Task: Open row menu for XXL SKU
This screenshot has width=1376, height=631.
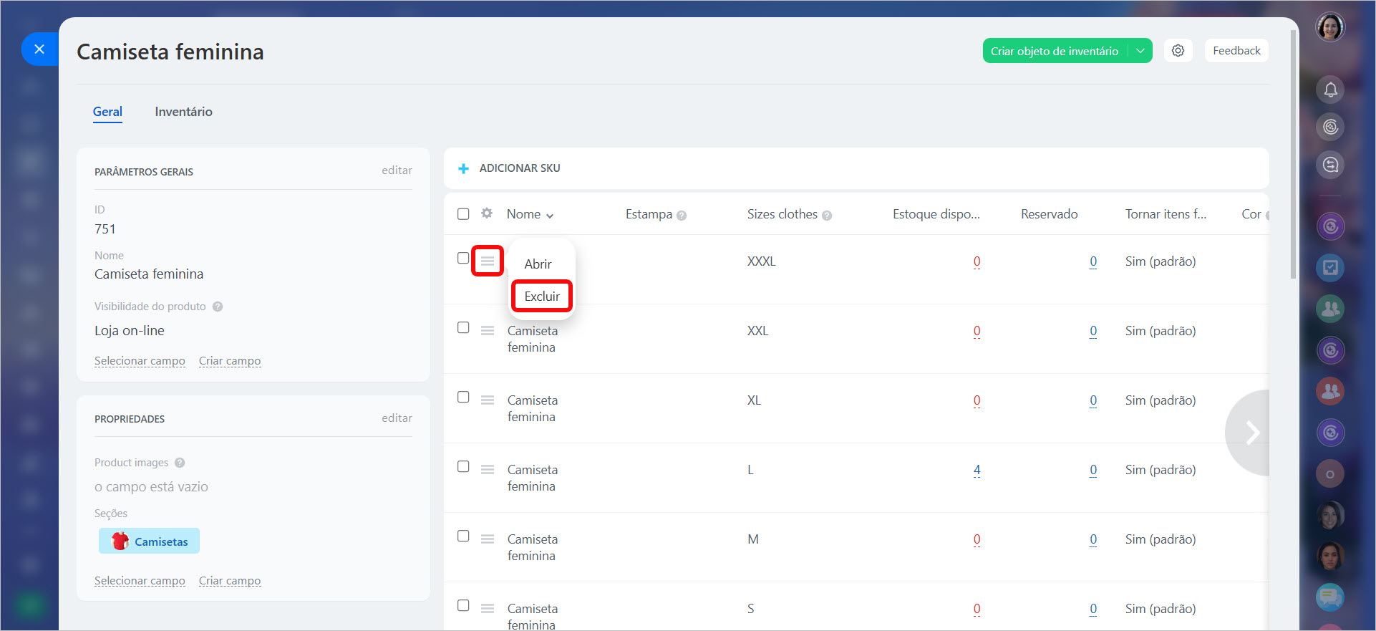Action: click(x=488, y=331)
